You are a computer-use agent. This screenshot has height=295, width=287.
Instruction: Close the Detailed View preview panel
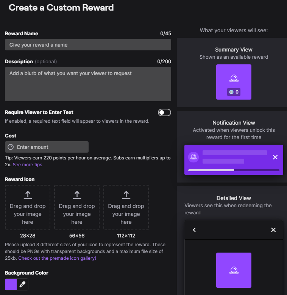(x=273, y=230)
